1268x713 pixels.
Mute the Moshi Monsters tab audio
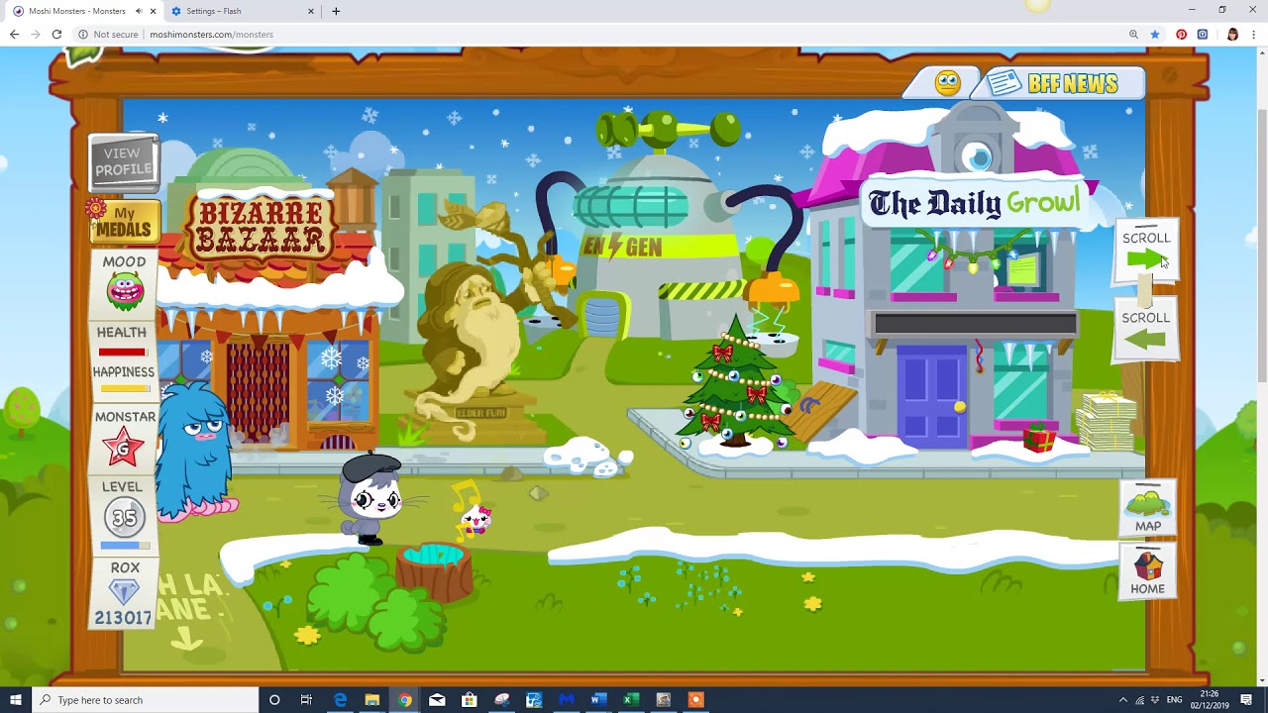coord(139,11)
